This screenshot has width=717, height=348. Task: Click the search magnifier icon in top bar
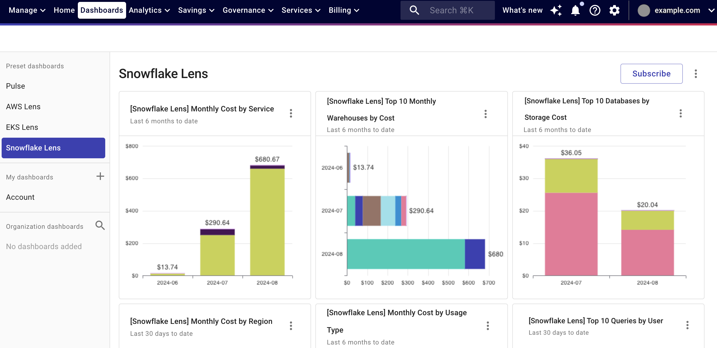pos(414,10)
